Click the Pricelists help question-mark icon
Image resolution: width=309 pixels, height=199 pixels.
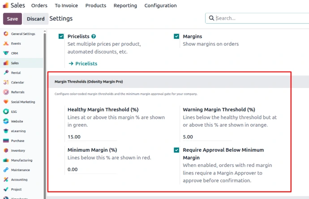pyautogui.click(x=94, y=36)
